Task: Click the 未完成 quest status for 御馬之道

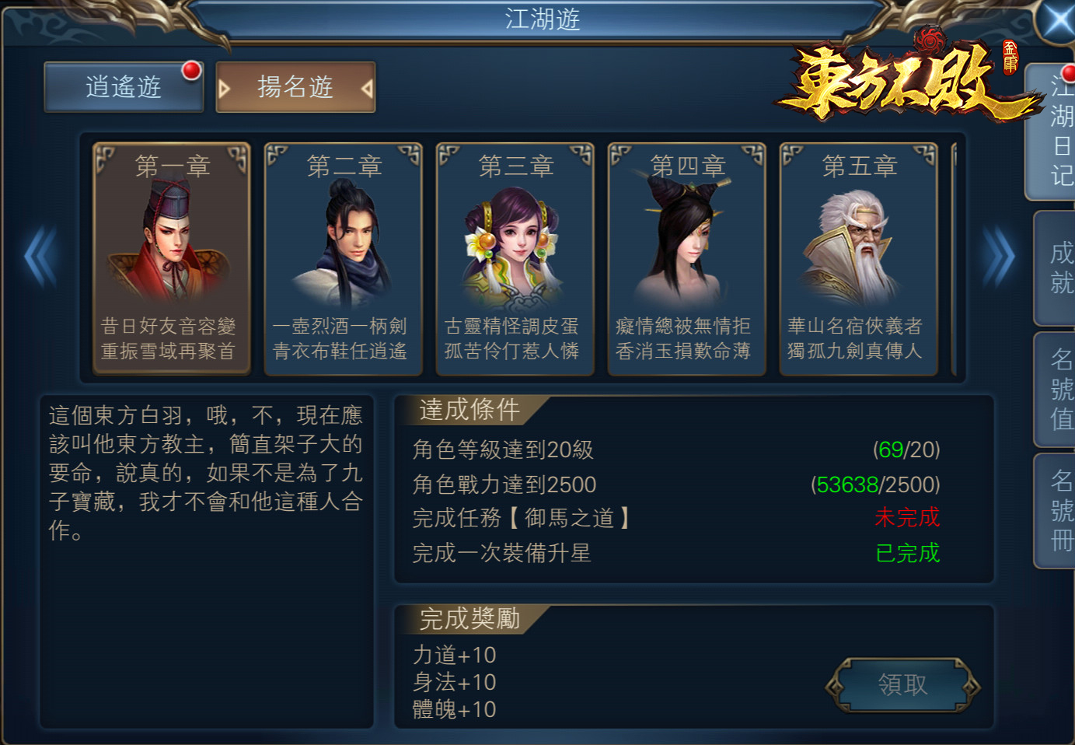Action: click(x=907, y=517)
